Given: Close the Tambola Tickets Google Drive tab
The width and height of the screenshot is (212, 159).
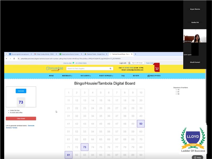Looking at the screenshot, I should [x=107, y=54].
